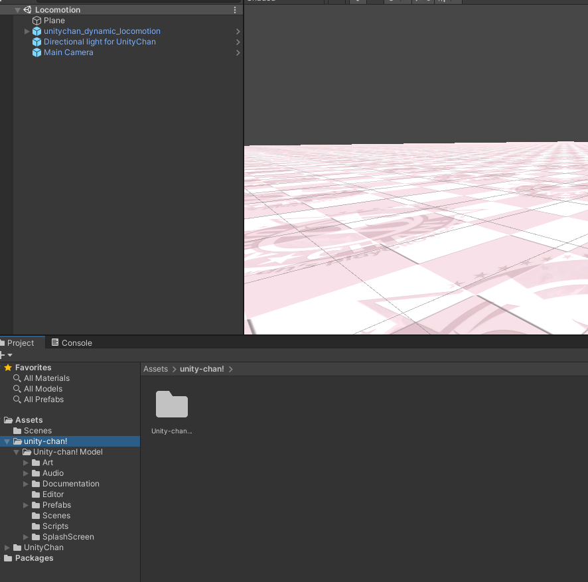This screenshot has width=588, height=582.
Task: Click the prefab cube icon of unitychan_dynamic_locomotion
Action: coord(37,31)
